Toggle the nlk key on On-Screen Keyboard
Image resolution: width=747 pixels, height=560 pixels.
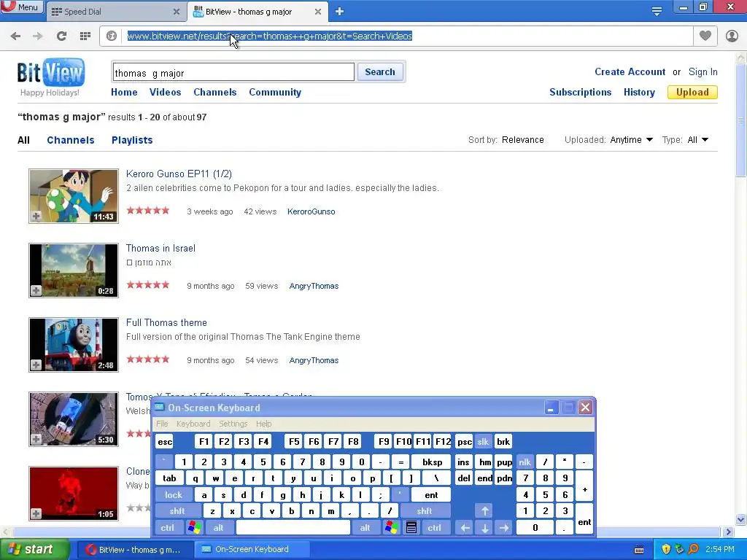525,462
